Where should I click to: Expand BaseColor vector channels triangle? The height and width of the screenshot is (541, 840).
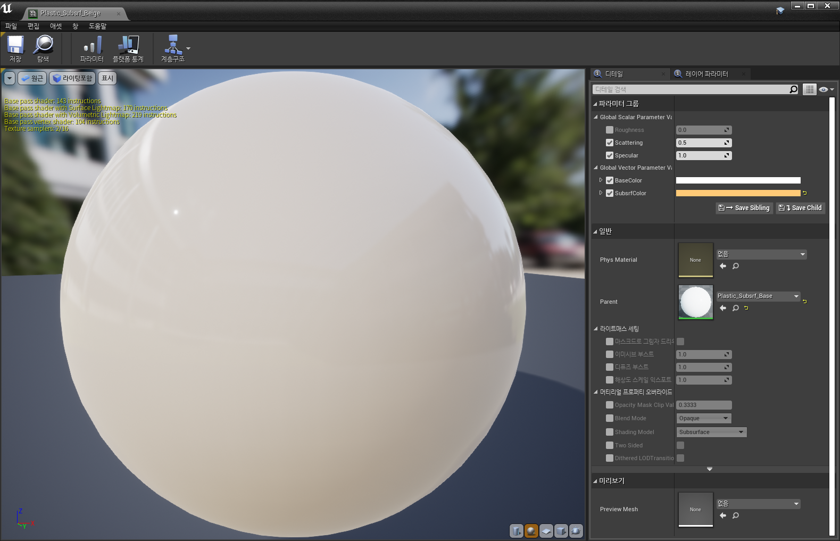pyautogui.click(x=601, y=180)
